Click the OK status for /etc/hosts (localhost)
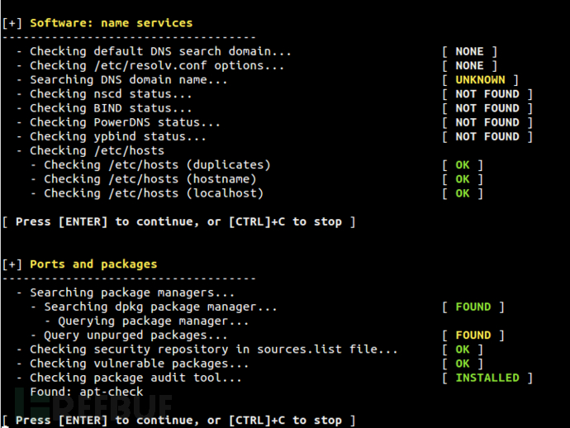The width and height of the screenshot is (570, 428). coord(463,193)
